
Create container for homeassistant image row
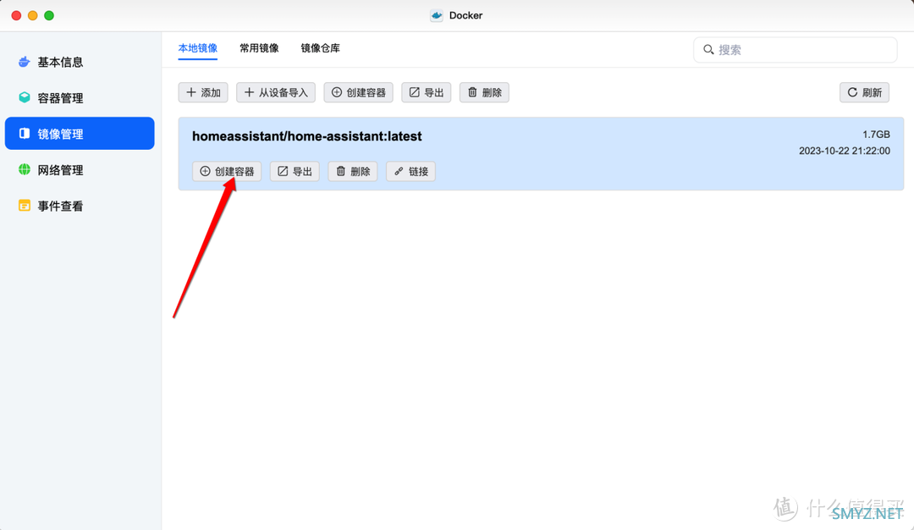pyautogui.click(x=227, y=171)
